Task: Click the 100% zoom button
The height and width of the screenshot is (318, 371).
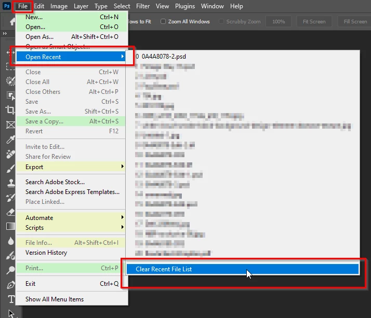Action: (279, 21)
